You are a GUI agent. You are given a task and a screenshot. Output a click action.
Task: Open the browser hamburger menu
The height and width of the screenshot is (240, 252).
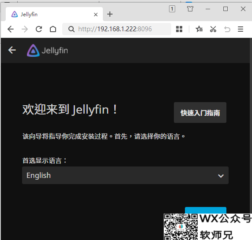point(241,29)
